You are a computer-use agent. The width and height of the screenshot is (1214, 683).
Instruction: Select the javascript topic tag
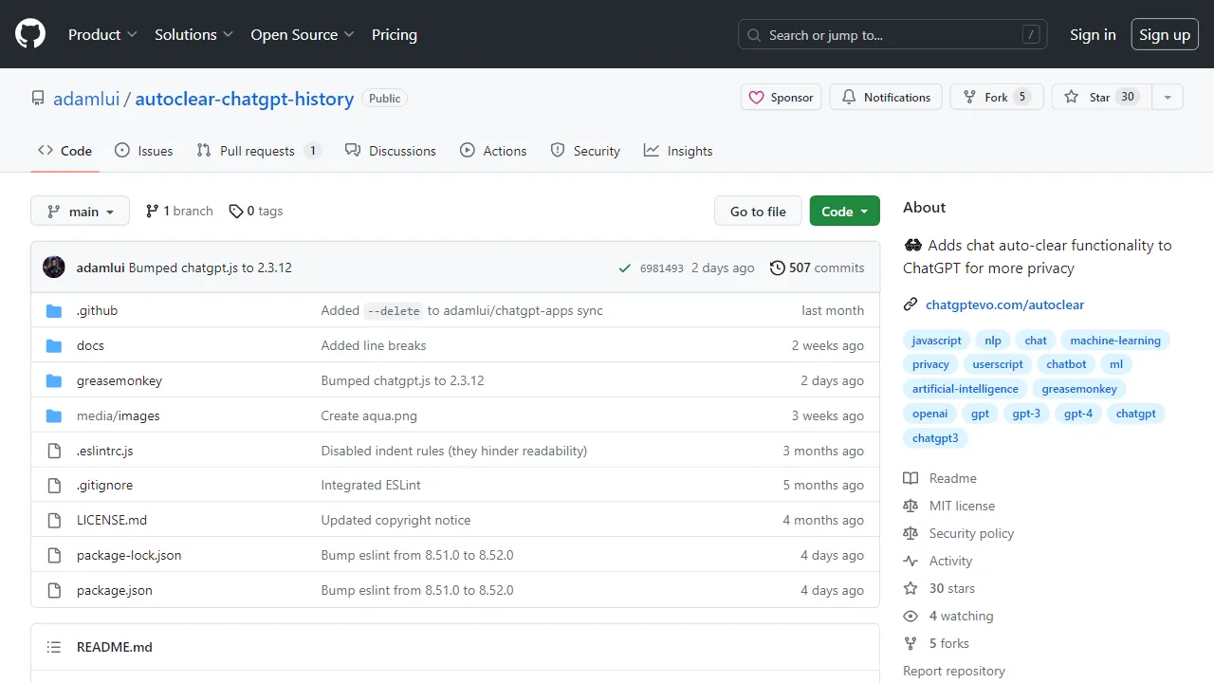937,341
